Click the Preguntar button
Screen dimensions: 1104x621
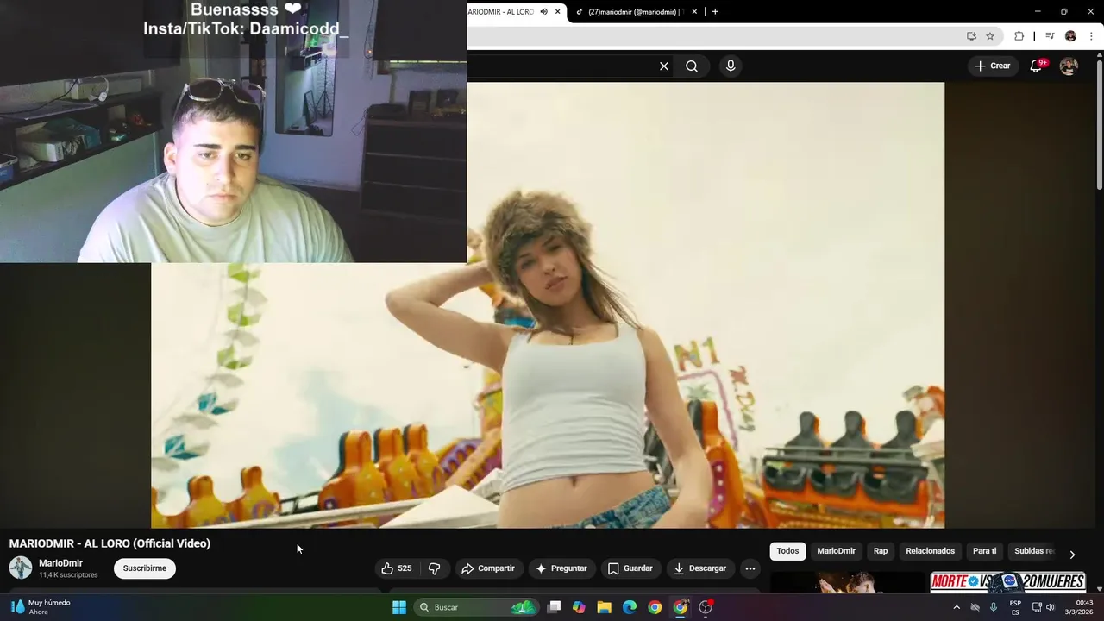tap(561, 568)
